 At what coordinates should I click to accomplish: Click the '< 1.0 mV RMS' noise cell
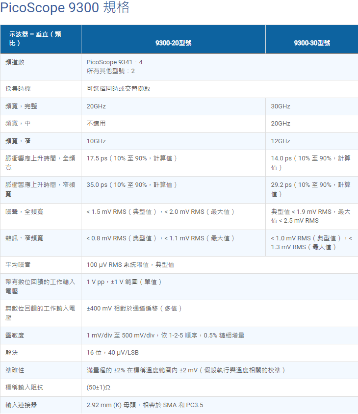coord(311,242)
